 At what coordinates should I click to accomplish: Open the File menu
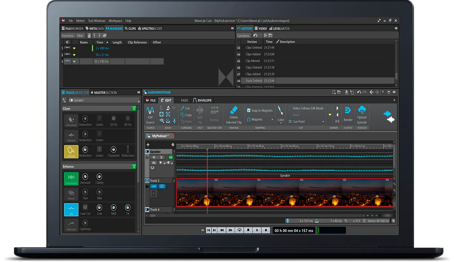click(71, 21)
